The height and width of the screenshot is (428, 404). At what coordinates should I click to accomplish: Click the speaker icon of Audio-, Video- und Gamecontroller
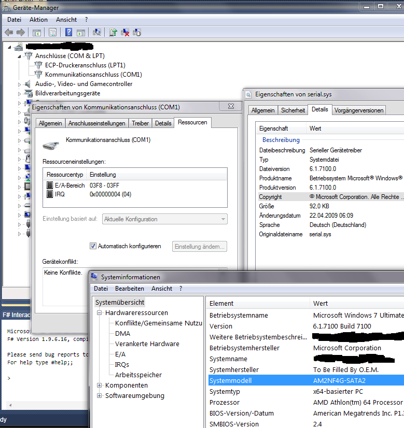click(27, 84)
